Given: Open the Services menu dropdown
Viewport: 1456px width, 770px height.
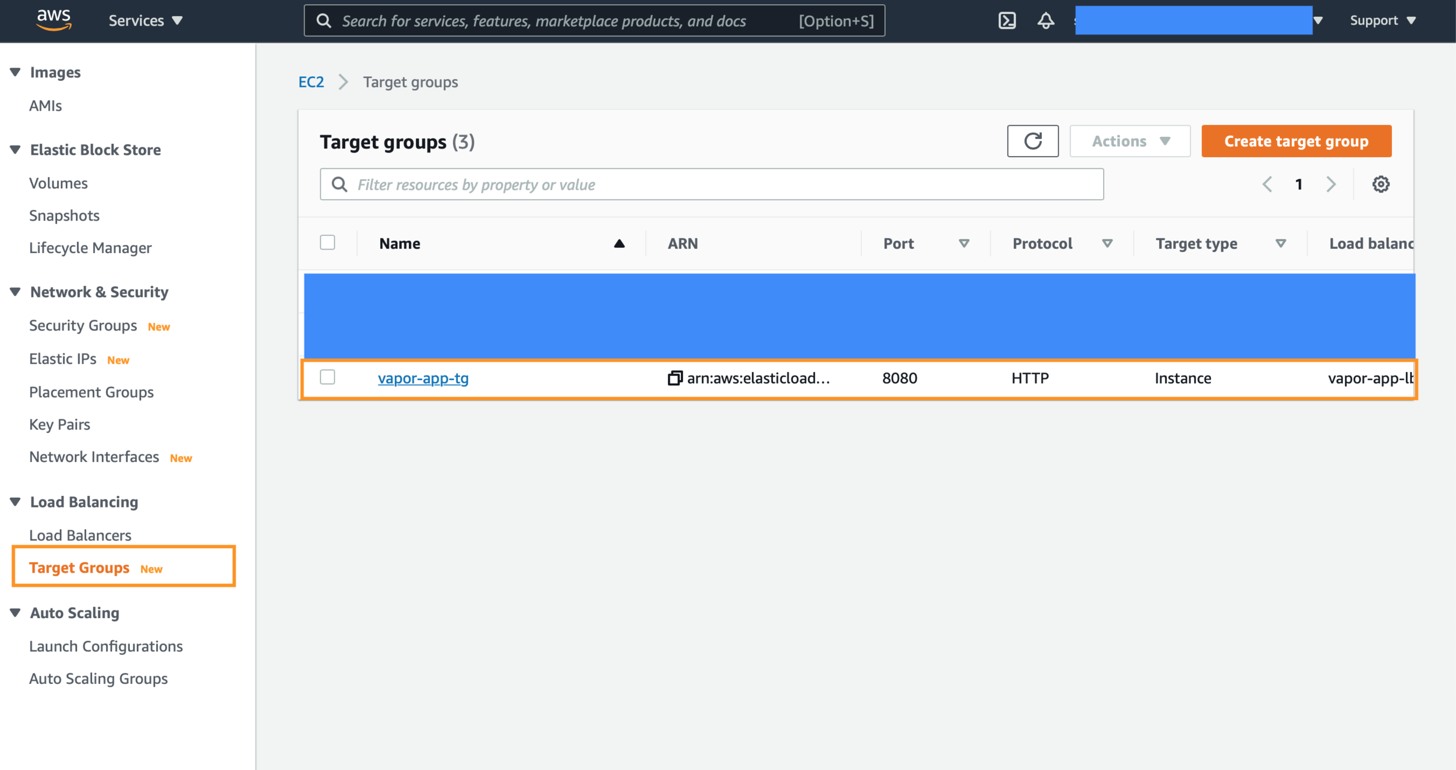Looking at the screenshot, I should coord(145,20).
